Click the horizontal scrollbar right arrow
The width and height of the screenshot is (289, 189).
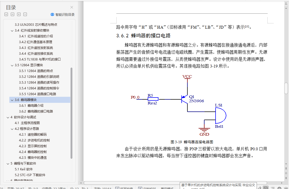coord(282,183)
